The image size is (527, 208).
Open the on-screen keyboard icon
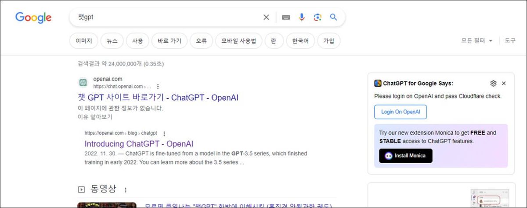point(286,17)
